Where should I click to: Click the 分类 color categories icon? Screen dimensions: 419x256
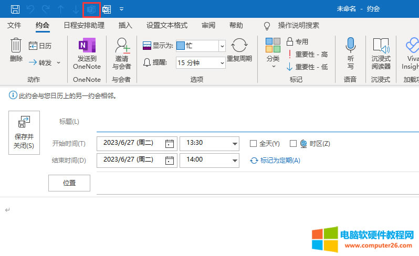(273, 45)
